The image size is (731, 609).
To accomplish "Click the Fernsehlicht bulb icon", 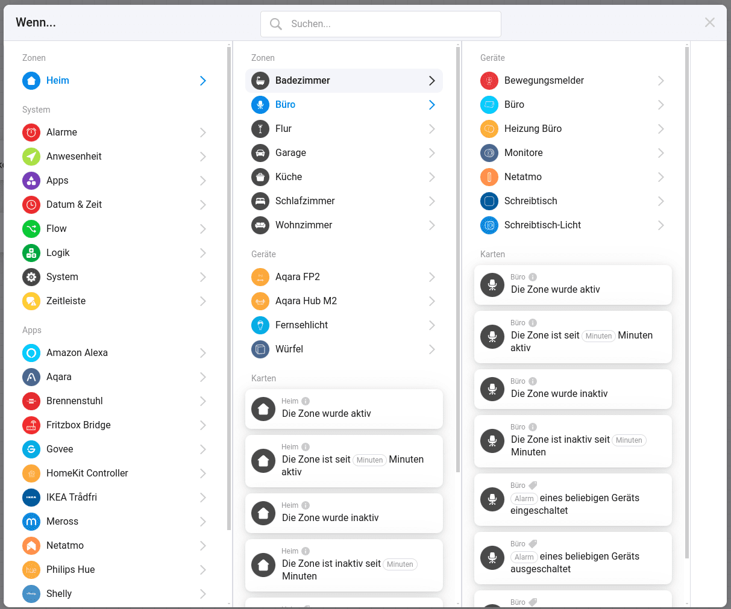I will (x=260, y=325).
